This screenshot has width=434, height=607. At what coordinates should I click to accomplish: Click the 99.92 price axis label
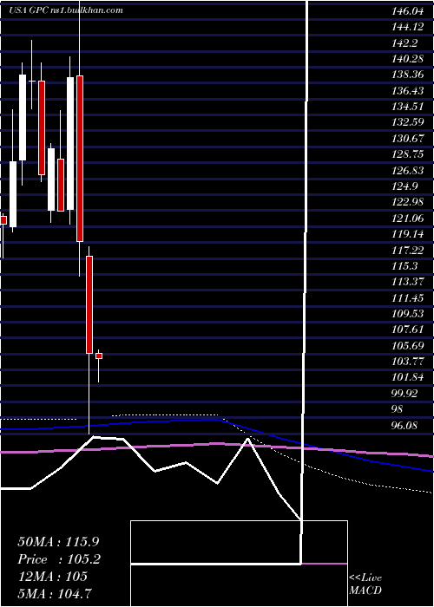404,394
